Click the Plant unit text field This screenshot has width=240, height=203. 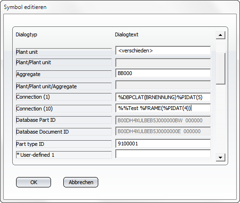tap(163, 51)
